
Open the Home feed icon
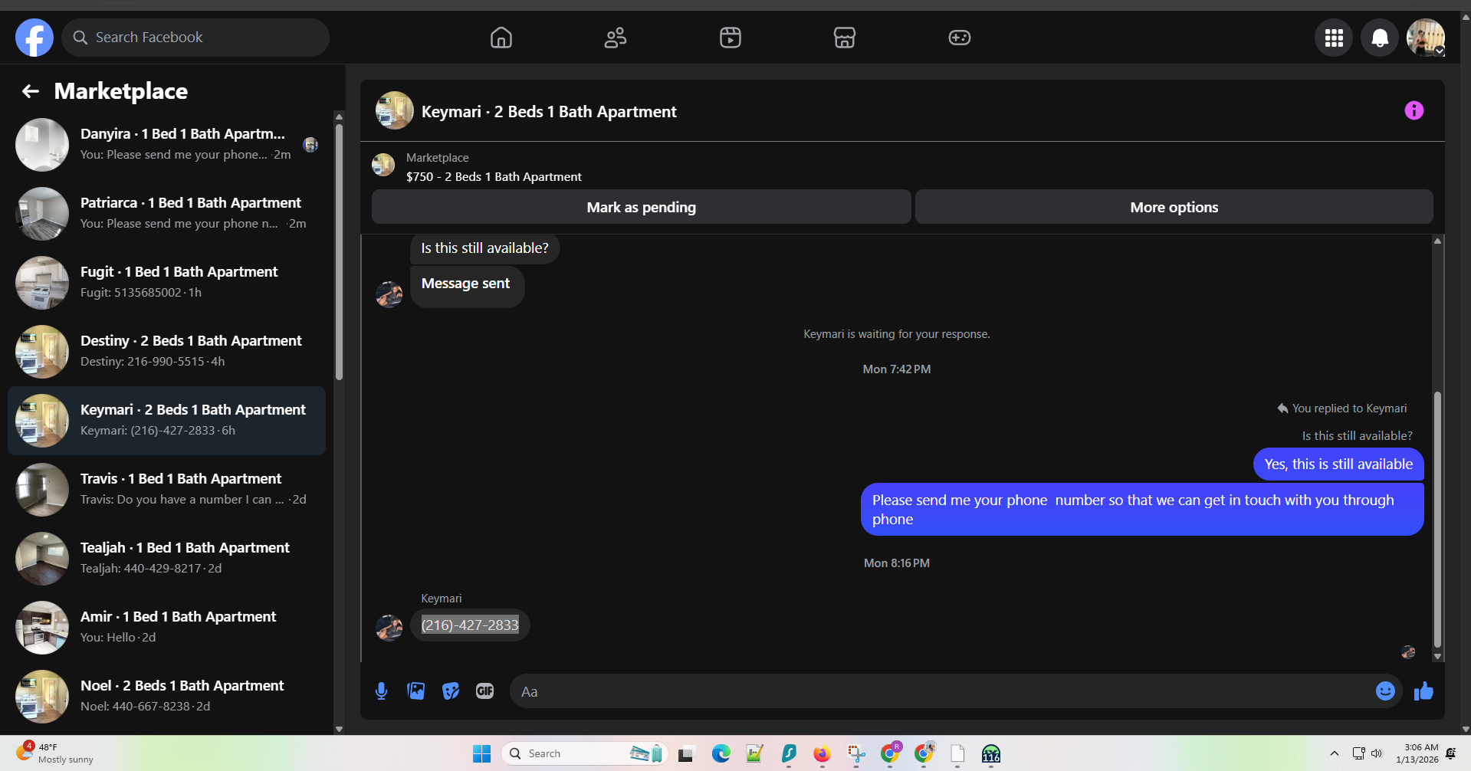501,38
